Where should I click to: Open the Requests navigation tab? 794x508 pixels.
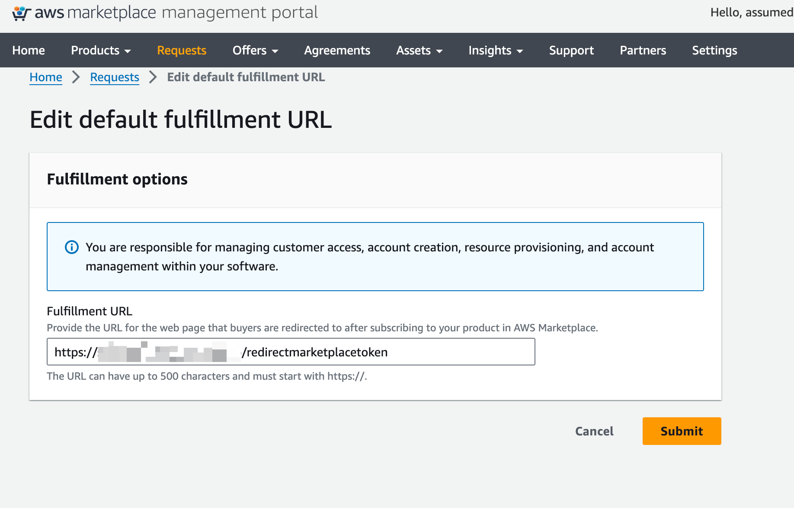182,50
